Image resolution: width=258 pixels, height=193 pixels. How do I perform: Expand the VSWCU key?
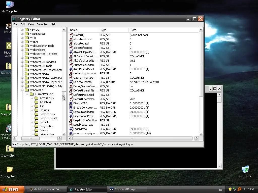pos(22,30)
